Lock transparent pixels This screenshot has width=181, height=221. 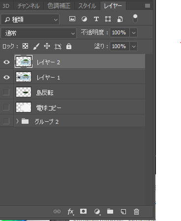pos(25,46)
